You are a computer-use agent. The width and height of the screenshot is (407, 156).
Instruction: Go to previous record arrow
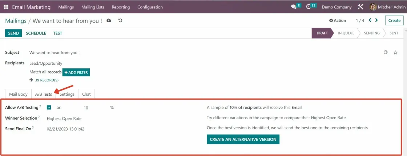(370, 20)
